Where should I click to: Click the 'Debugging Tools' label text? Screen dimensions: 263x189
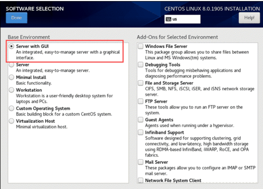point(163,65)
